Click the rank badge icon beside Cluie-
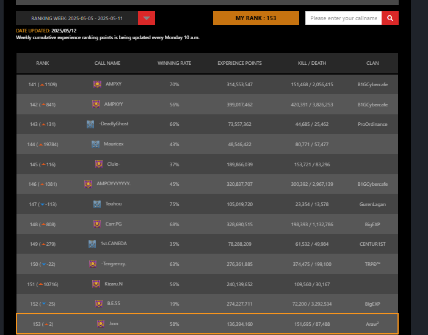 point(99,164)
